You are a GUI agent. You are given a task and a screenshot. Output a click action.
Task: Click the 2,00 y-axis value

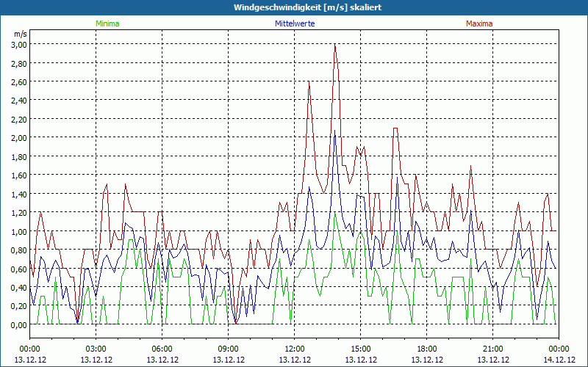click(x=20, y=138)
